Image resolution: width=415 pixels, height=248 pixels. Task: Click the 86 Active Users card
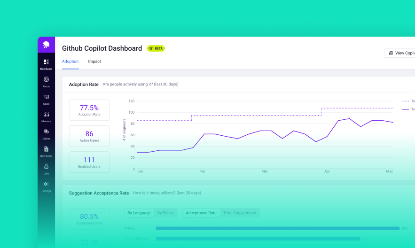point(89,136)
